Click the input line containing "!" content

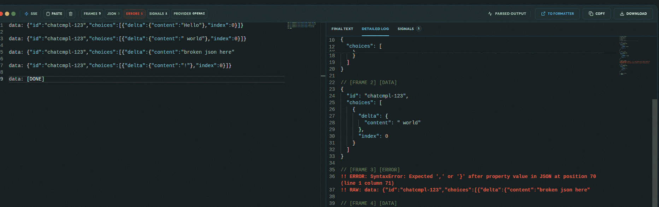(x=120, y=66)
